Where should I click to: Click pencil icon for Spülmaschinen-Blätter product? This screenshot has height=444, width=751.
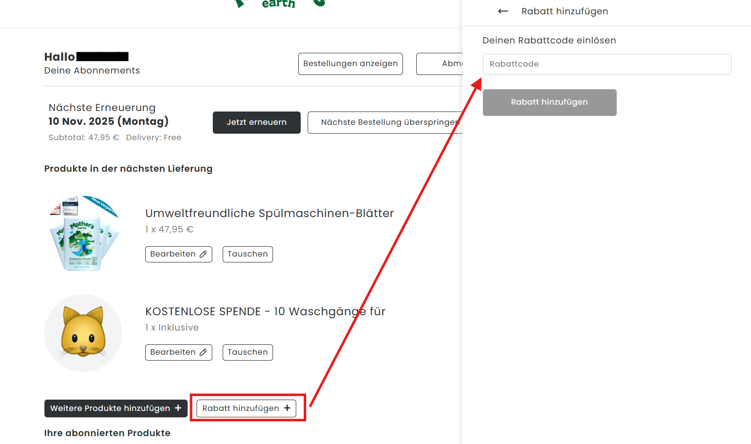tap(203, 254)
